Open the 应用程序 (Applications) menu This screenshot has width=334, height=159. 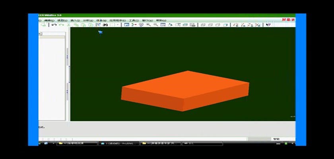[118, 20]
